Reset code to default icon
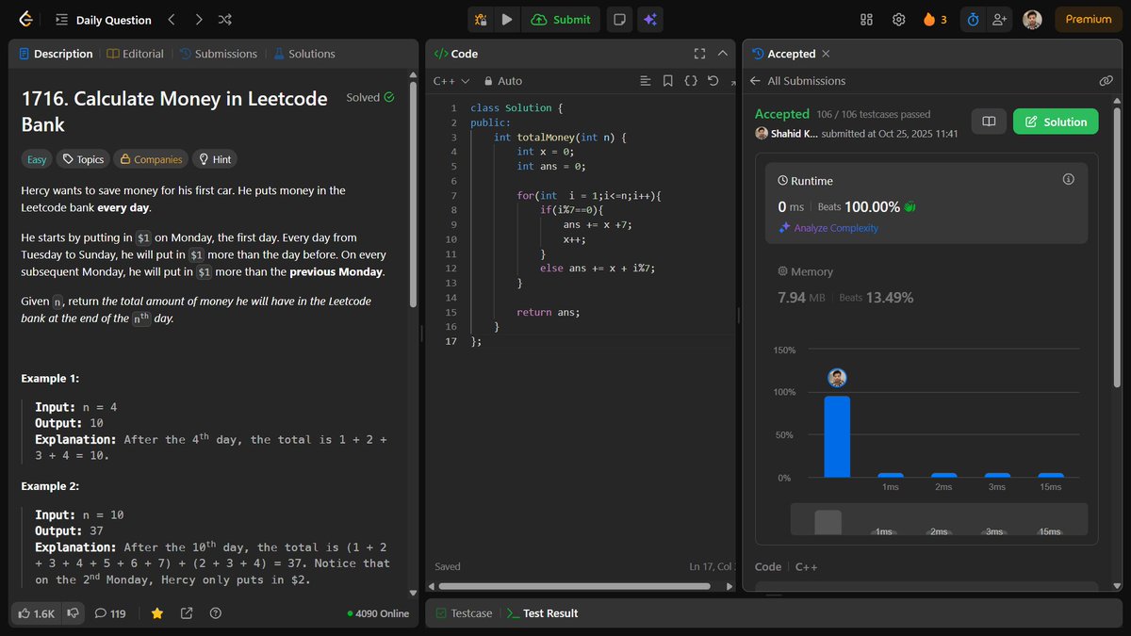Image resolution: width=1131 pixels, height=636 pixels. 713,81
